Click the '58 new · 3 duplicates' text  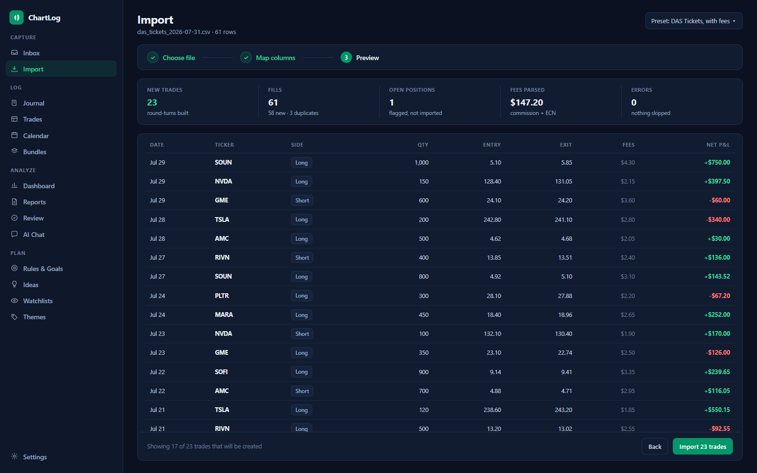(x=293, y=113)
